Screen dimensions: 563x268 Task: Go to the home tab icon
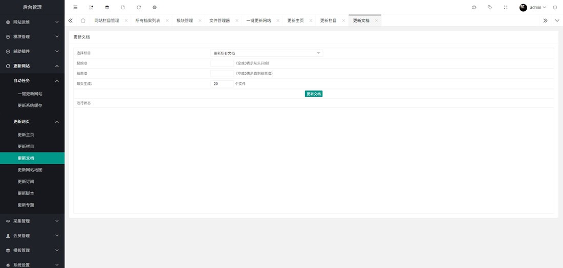(83, 20)
